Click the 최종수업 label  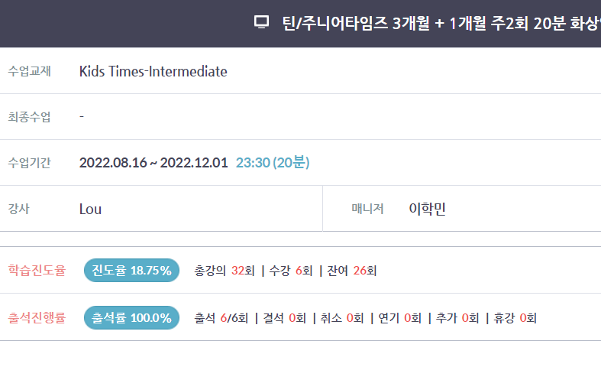click(30, 117)
